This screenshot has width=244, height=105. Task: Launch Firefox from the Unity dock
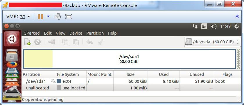click(x=12, y=65)
